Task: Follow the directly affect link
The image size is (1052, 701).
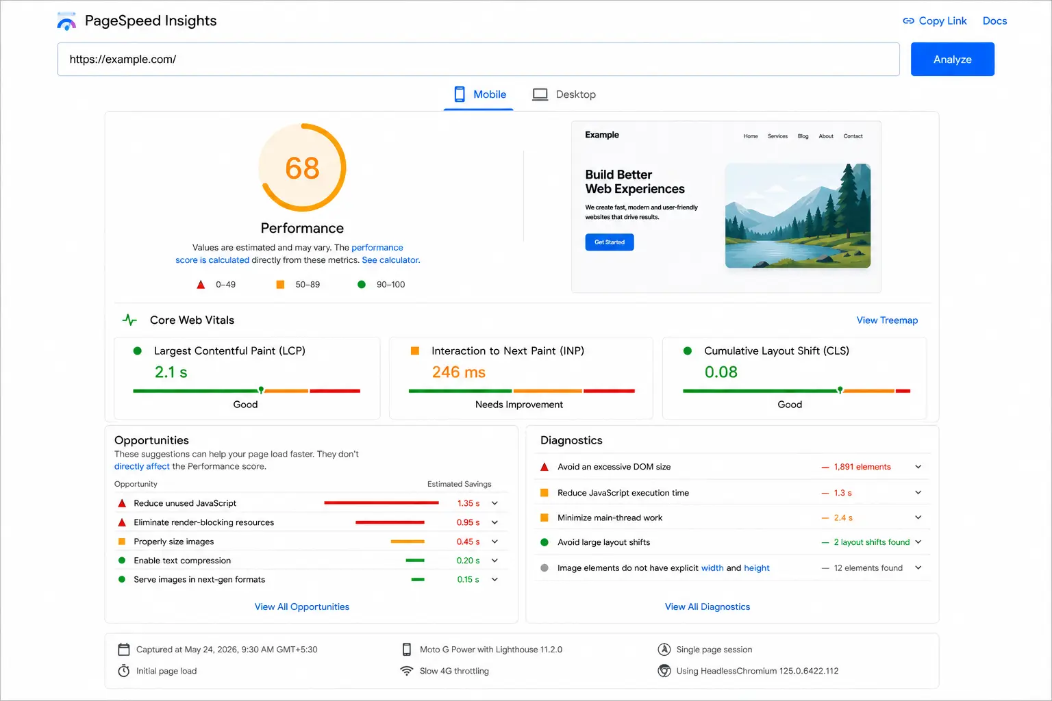Action: click(142, 467)
